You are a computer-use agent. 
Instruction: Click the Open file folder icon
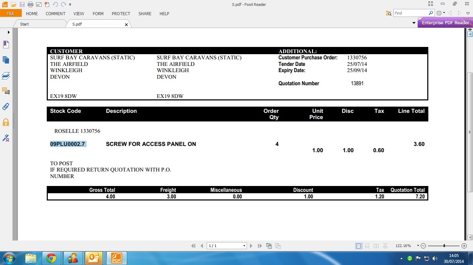click(14, 4)
